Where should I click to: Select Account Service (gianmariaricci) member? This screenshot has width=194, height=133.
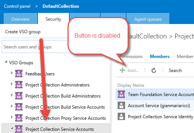[155, 105]
